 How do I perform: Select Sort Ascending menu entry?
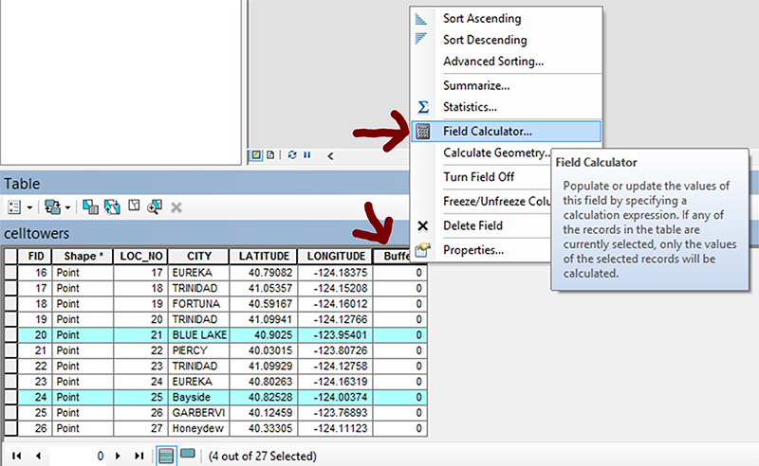[481, 19]
